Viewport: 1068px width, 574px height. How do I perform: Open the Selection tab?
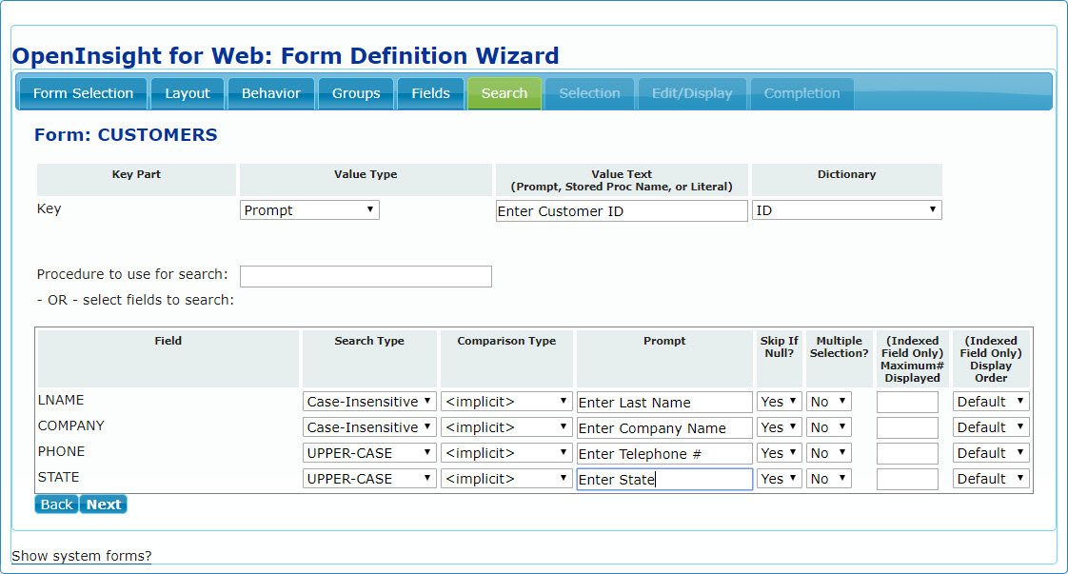590,93
